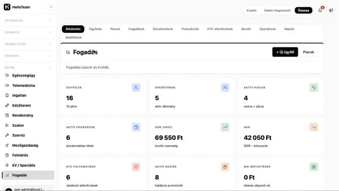Click the 42 050 Ft NGR value
339x191 pixels.
click(257, 138)
